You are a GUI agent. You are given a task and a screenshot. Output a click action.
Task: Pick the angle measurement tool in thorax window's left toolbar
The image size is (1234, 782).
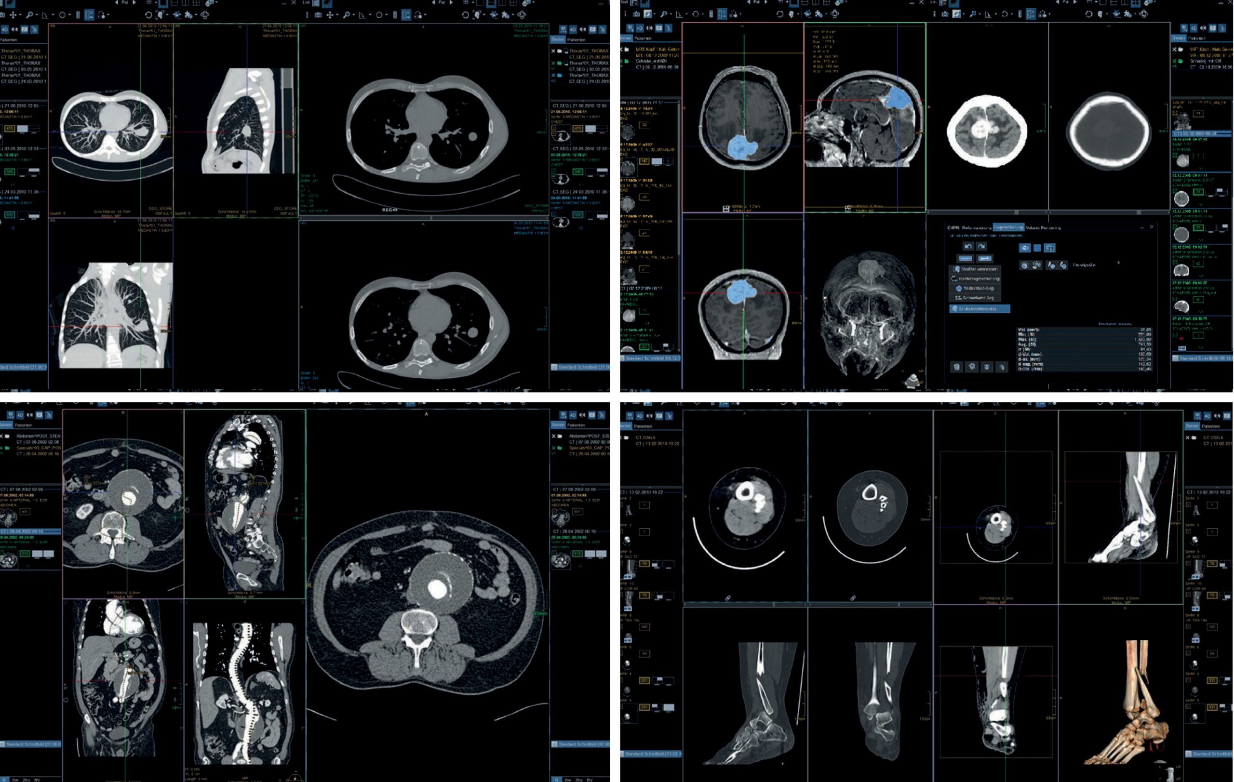click(x=45, y=15)
